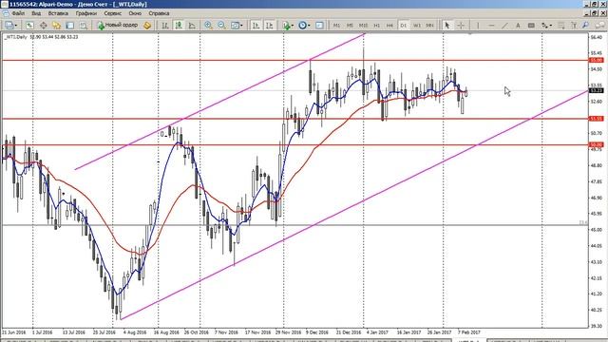This screenshot has width=608, height=342.
Task: Toggle the Terminal panel icon
Action: pyautogui.click(x=69, y=26)
